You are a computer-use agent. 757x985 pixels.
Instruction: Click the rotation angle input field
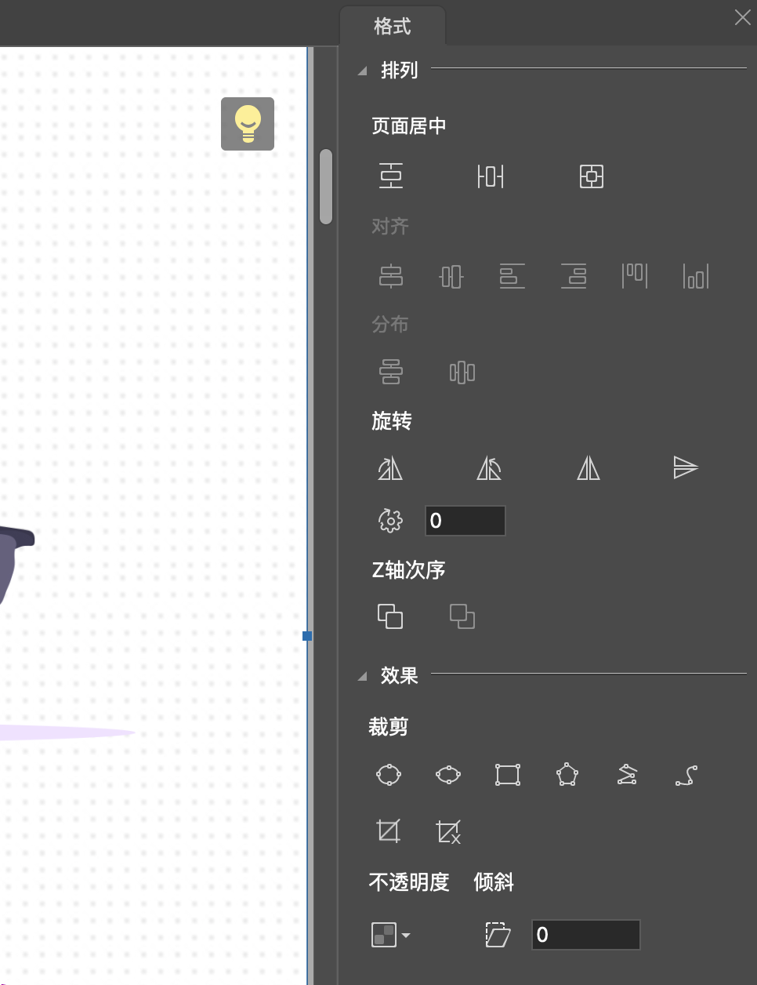point(465,521)
